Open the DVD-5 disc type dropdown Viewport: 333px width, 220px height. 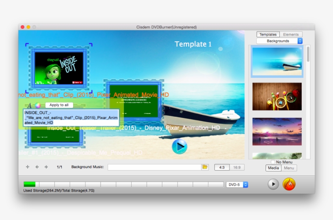[x=237, y=185]
